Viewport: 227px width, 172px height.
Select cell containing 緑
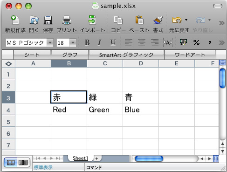pyautogui.click(x=105, y=97)
